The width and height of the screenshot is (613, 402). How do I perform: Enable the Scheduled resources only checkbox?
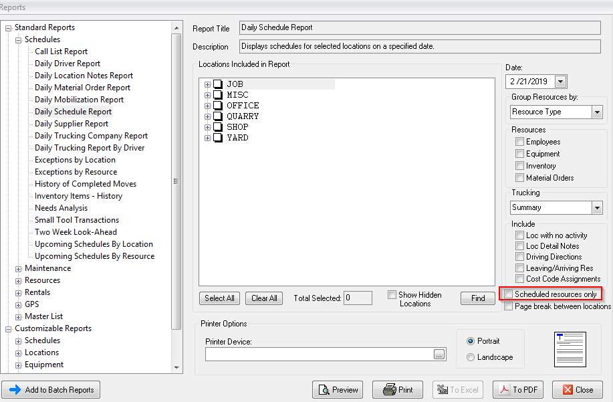click(509, 294)
